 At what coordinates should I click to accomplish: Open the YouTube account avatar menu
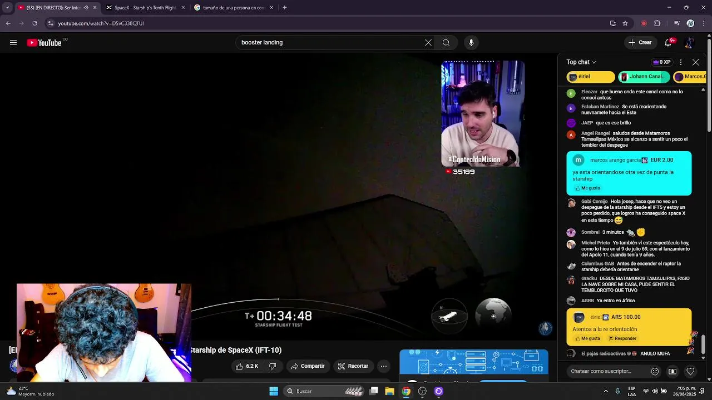pos(690,43)
